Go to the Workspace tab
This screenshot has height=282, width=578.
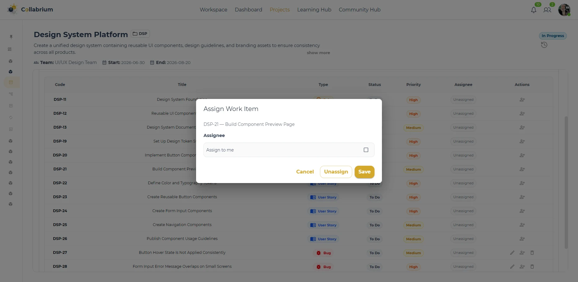pos(213,10)
